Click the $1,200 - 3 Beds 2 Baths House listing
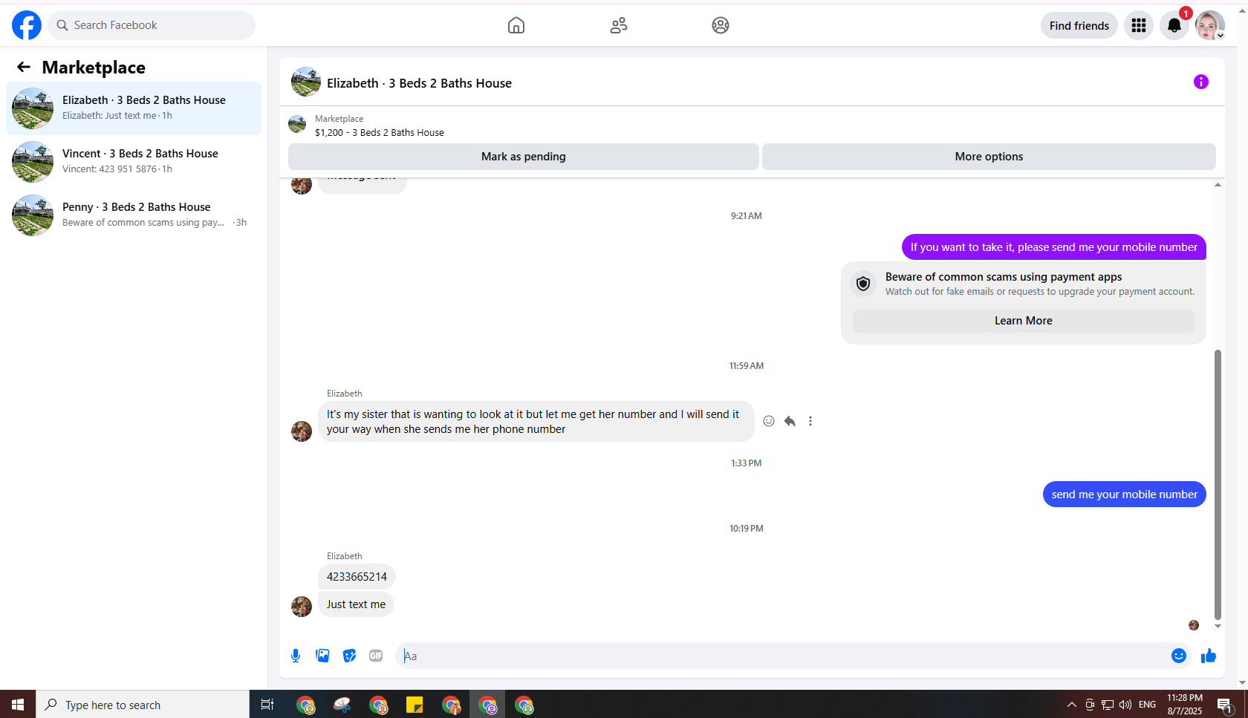1248x718 pixels. point(380,132)
